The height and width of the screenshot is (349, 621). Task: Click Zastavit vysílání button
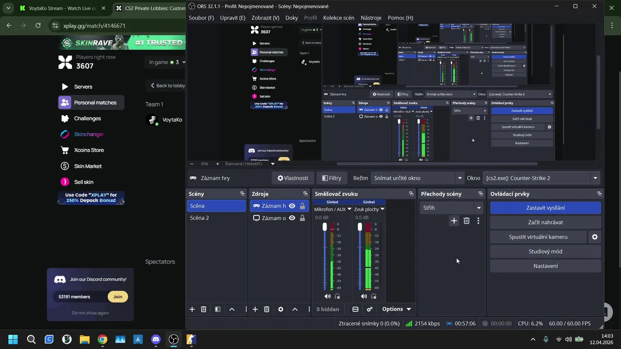point(546,208)
